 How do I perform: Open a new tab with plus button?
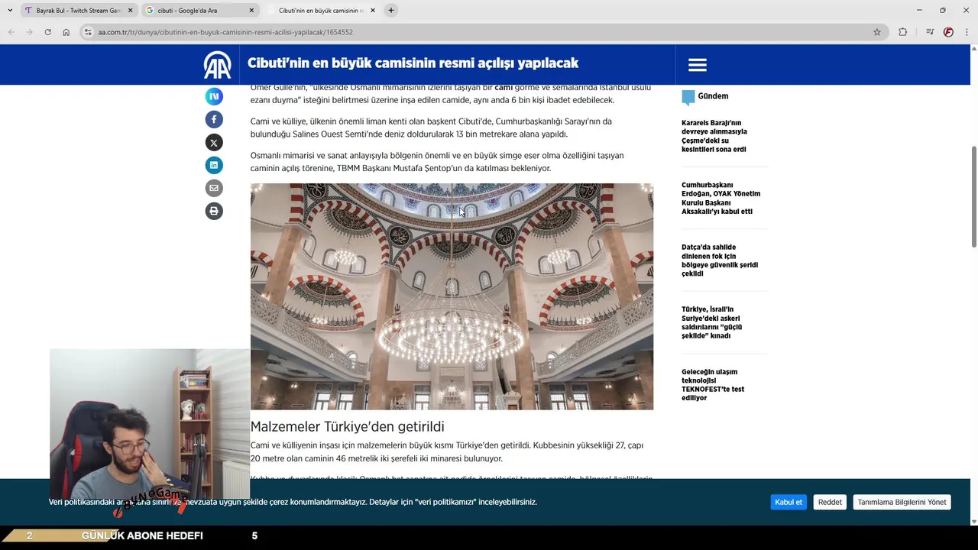[x=390, y=10]
